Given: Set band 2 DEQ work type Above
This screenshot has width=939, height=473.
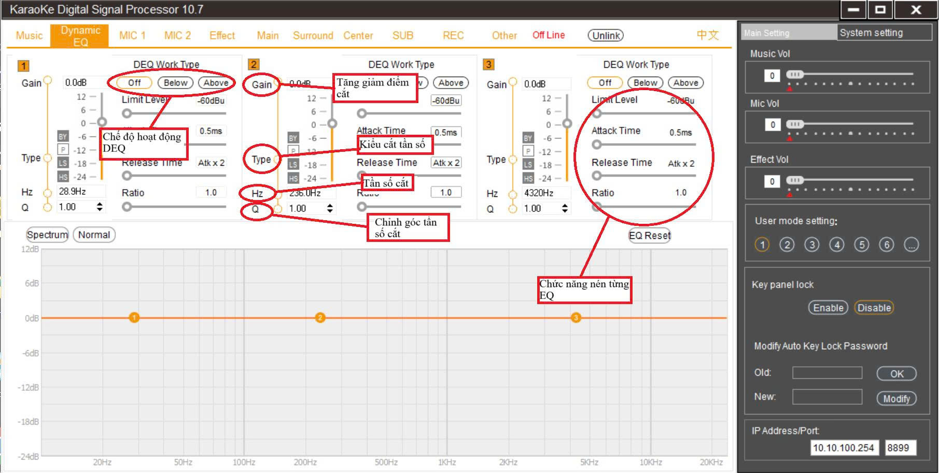Looking at the screenshot, I should (451, 83).
